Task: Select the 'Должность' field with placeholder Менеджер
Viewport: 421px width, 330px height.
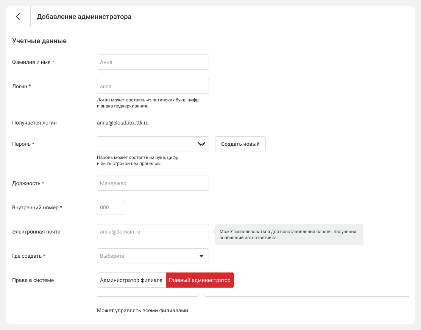Action: [153, 183]
